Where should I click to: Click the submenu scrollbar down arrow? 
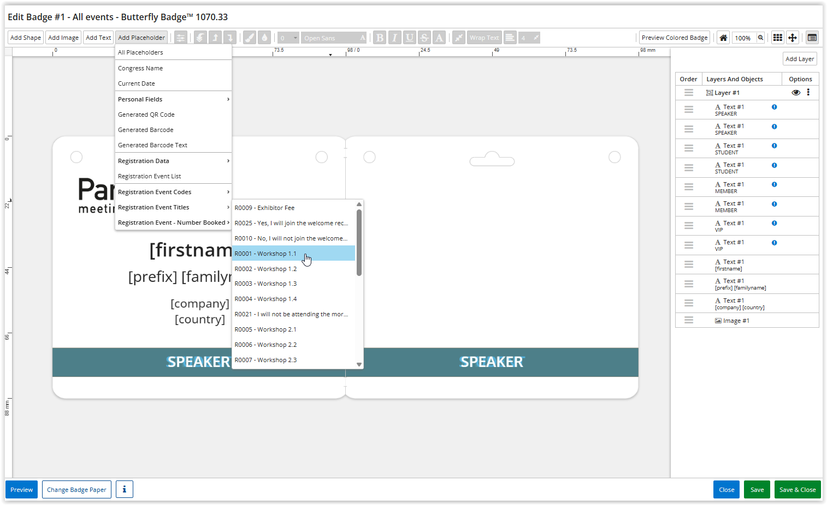(x=359, y=364)
